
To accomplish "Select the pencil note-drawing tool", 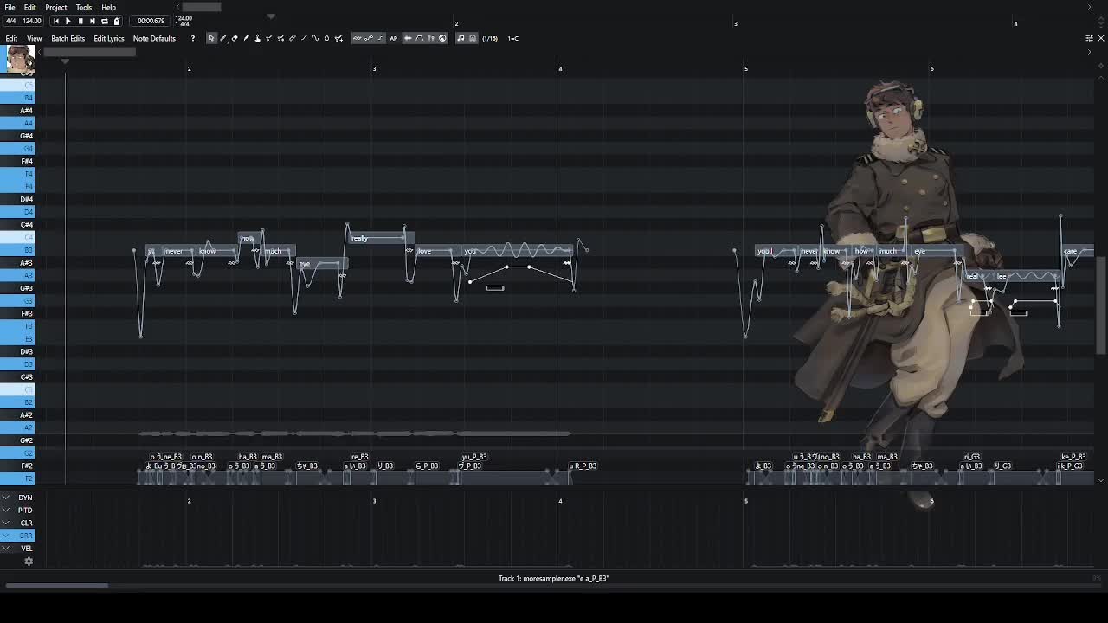I will [222, 38].
